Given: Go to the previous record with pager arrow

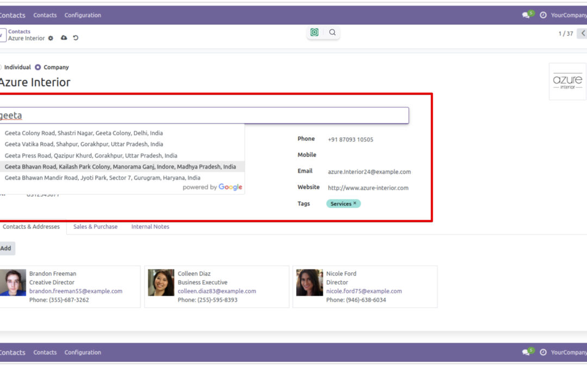Looking at the screenshot, I should (x=583, y=33).
